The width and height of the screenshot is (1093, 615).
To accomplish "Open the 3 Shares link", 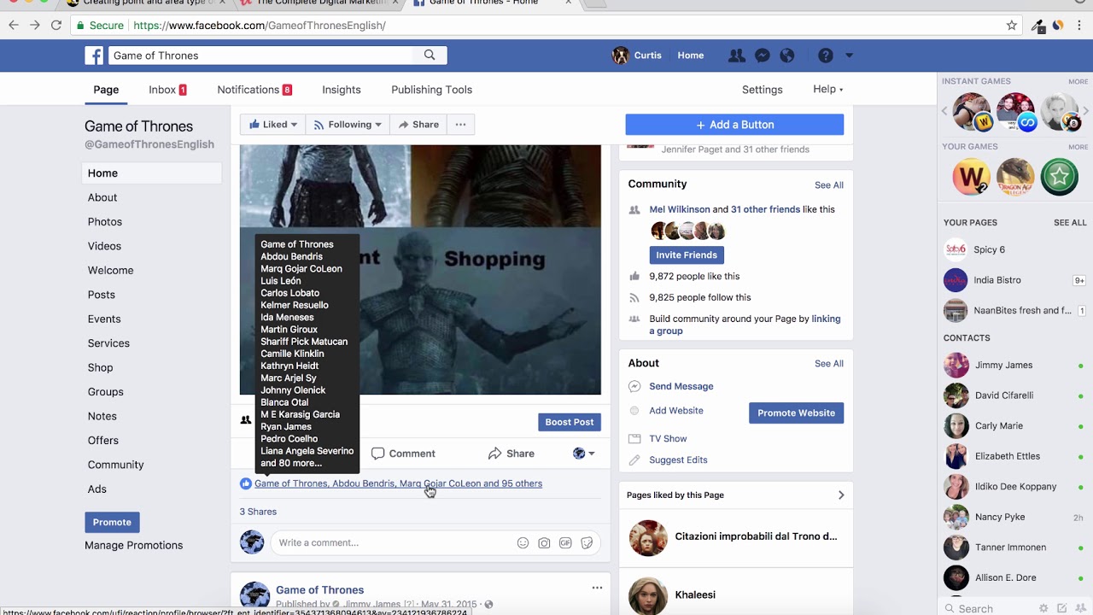I will point(258,512).
